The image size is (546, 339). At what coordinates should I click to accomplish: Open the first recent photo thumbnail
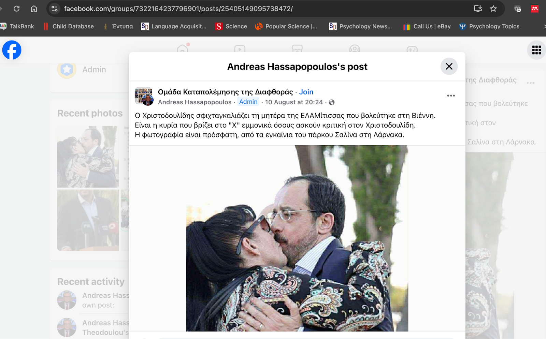pos(88,157)
